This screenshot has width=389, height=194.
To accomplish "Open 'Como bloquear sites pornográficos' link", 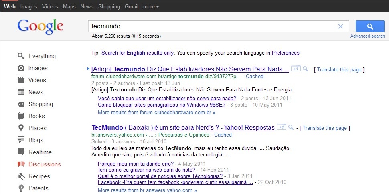I will tap(162, 105).
